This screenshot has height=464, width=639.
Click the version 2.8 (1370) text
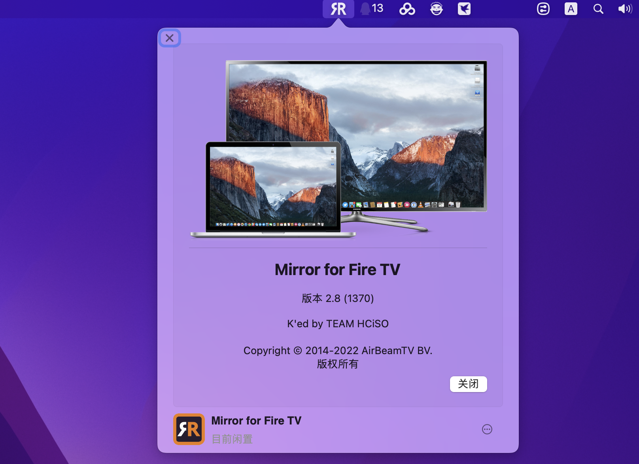pyautogui.click(x=338, y=298)
